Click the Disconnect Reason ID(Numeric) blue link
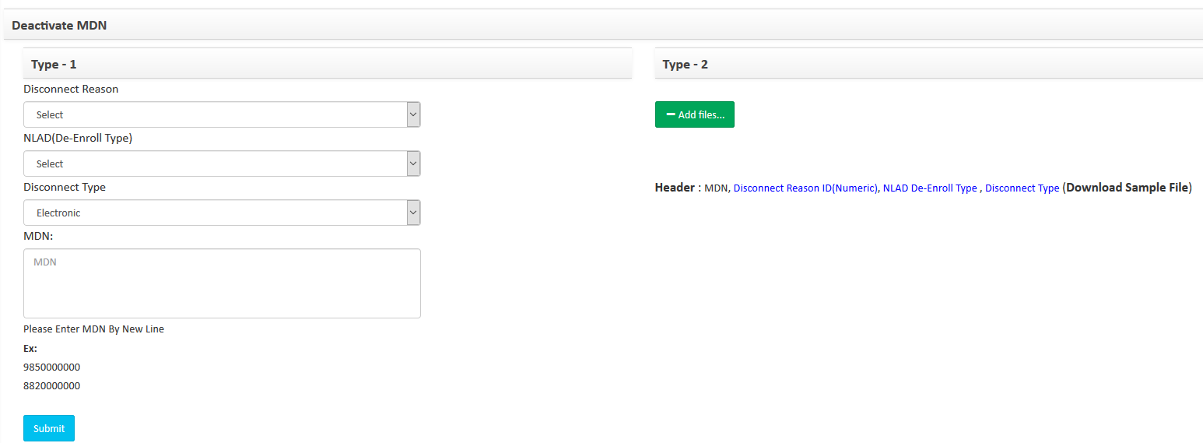 click(x=805, y=188)
